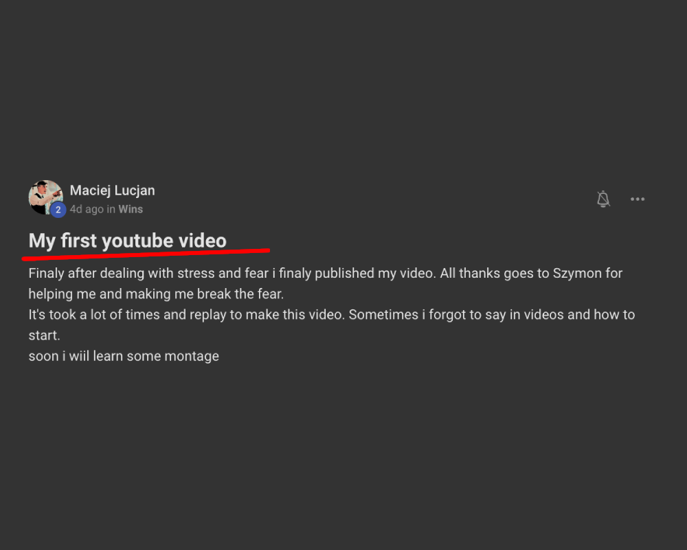Viewport: 687px width, 550px height.
Task: Click the word video ending the title
Action: coord(203,241)
